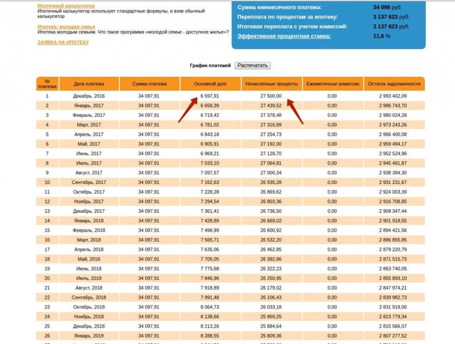Screen dimensions: 455x344
Task: Click the Начисленные проценты column header
Action: pos(271,84)
